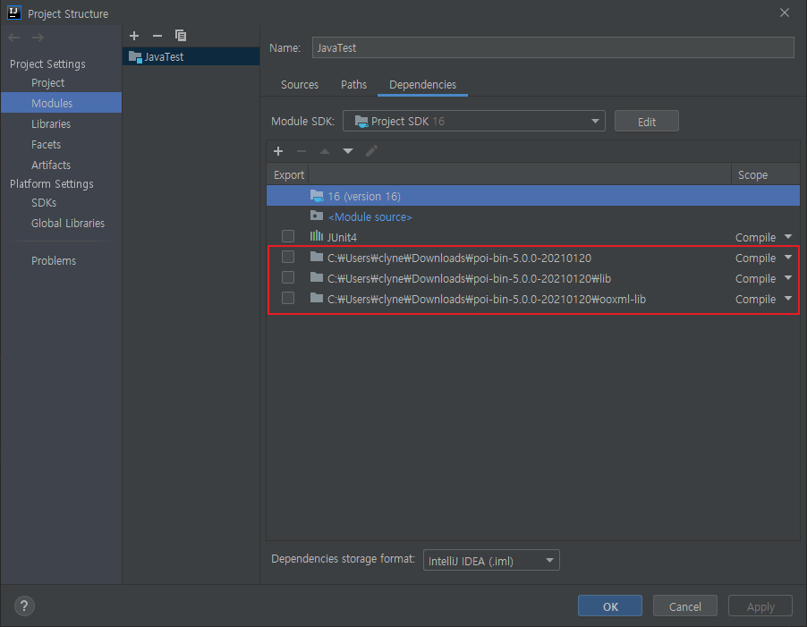Open Dependencies storage format dropdown
The image size is (807, 627).
click(491, 560)
